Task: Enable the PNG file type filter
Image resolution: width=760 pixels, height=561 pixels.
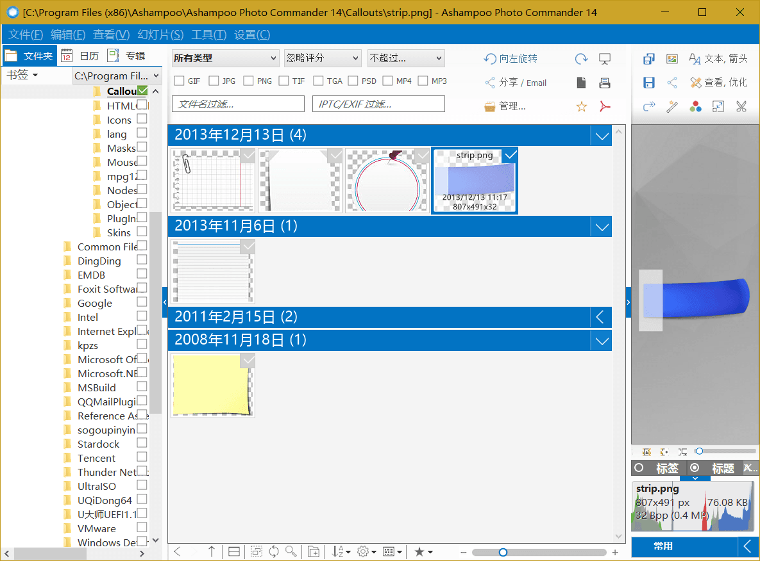Action: (249, 81)
